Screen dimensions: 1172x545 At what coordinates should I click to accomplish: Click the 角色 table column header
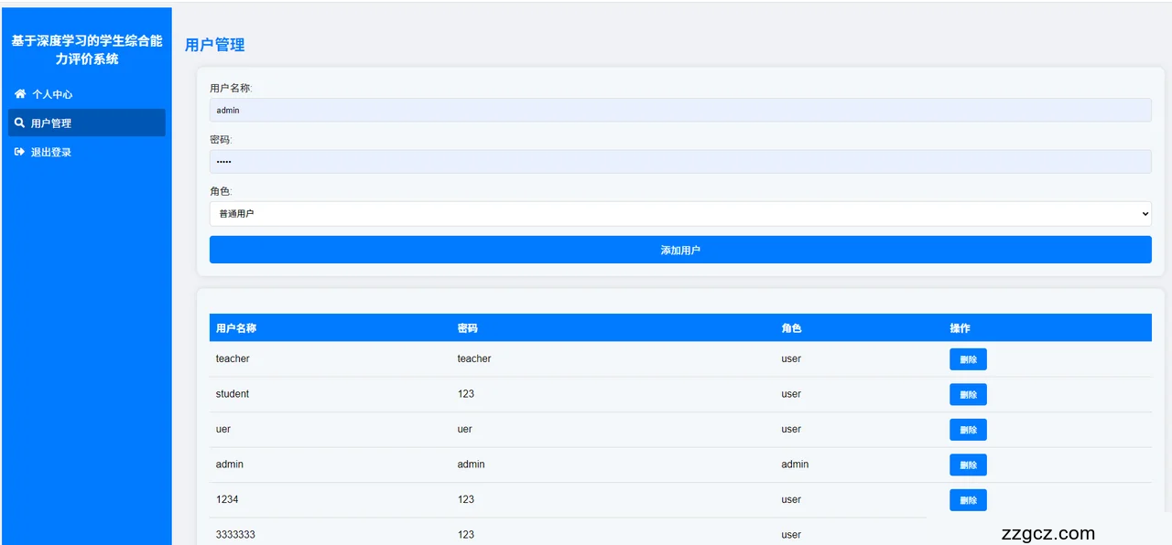pos(791,328)
